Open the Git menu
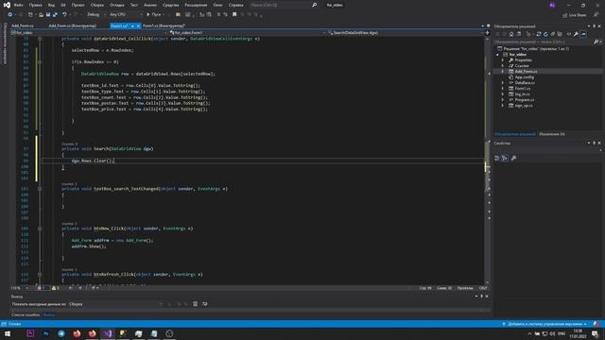The height and width of the screenshot is (340, 605). coord(63,5)
